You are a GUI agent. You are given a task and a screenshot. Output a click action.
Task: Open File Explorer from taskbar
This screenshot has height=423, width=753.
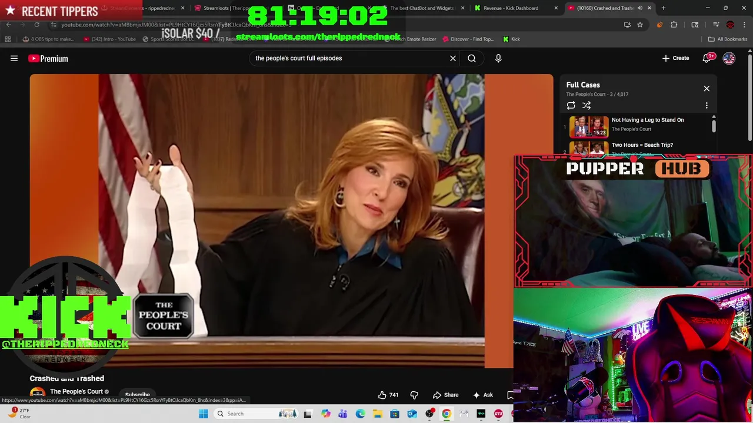[377, 414]
